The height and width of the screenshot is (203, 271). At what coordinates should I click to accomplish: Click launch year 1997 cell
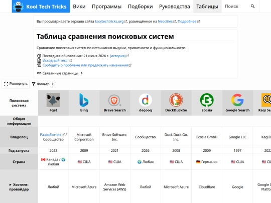[x=237, y=150]
